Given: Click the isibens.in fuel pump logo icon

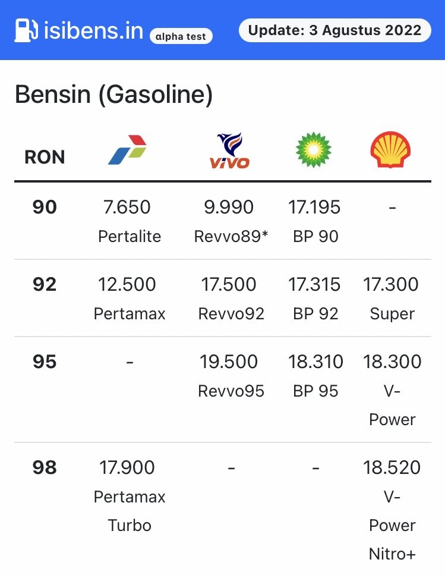Looking at the screenshot, I should (x=26, y=30).
